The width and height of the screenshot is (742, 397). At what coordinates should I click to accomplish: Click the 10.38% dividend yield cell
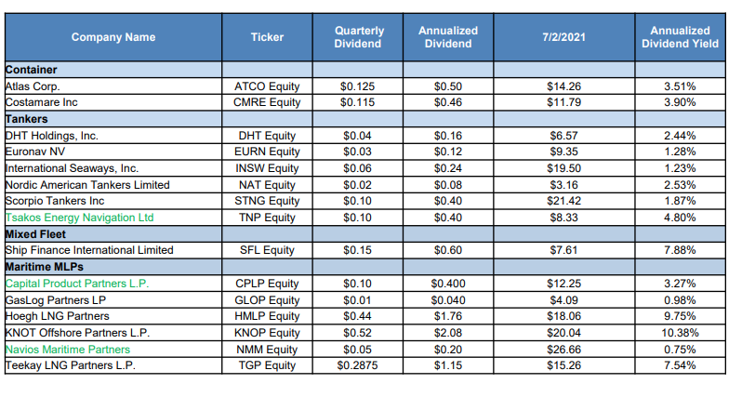(680, 333)
